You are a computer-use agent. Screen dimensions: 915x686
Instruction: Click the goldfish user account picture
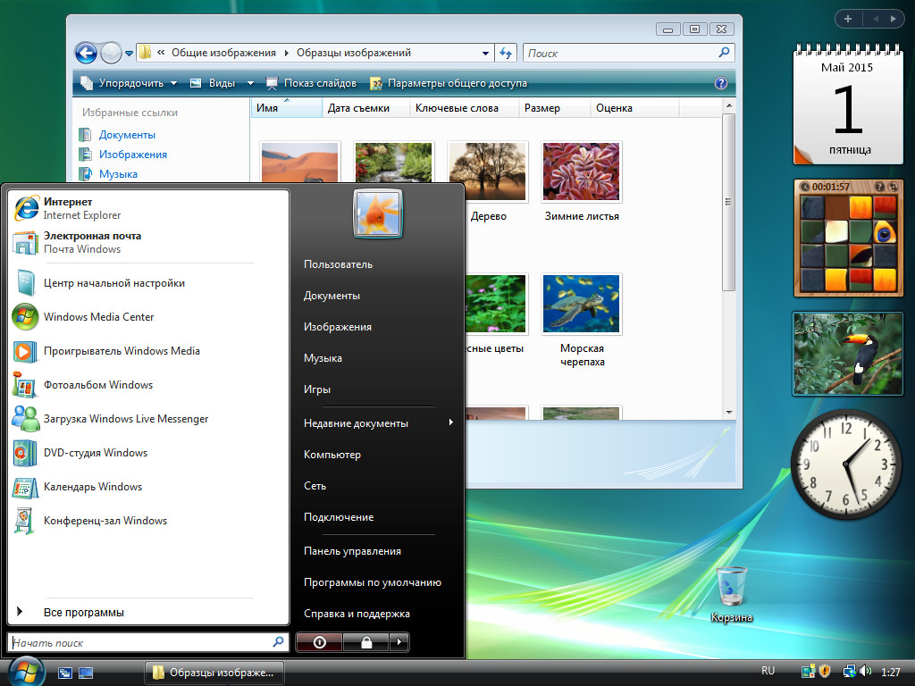378,213
